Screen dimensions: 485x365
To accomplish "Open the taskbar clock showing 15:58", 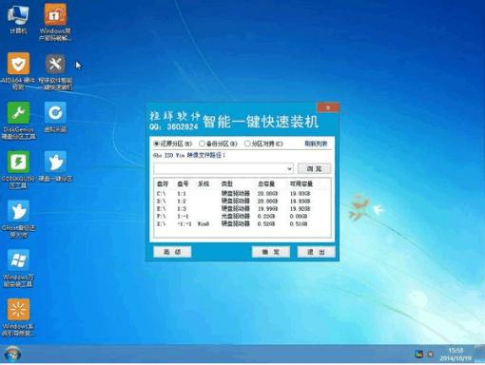I will (x=456, y=354).
